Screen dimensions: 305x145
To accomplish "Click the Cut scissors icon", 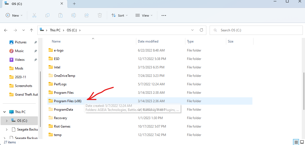I will 34,15.
